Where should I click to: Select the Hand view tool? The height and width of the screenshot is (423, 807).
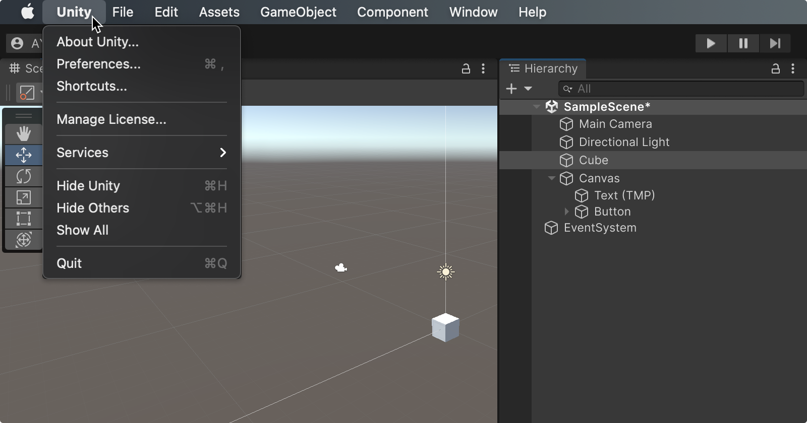coord(24,134)
